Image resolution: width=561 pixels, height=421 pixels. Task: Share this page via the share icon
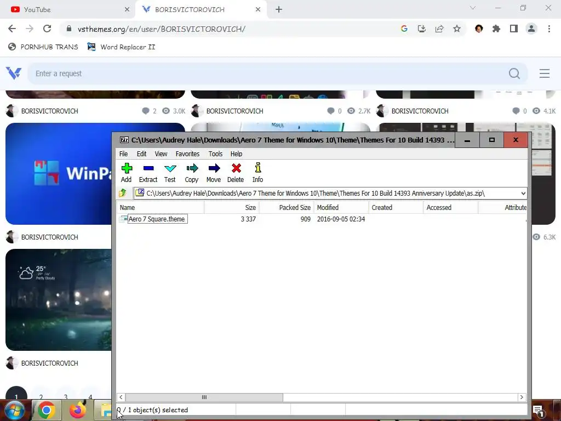click(x=439, y=29)
